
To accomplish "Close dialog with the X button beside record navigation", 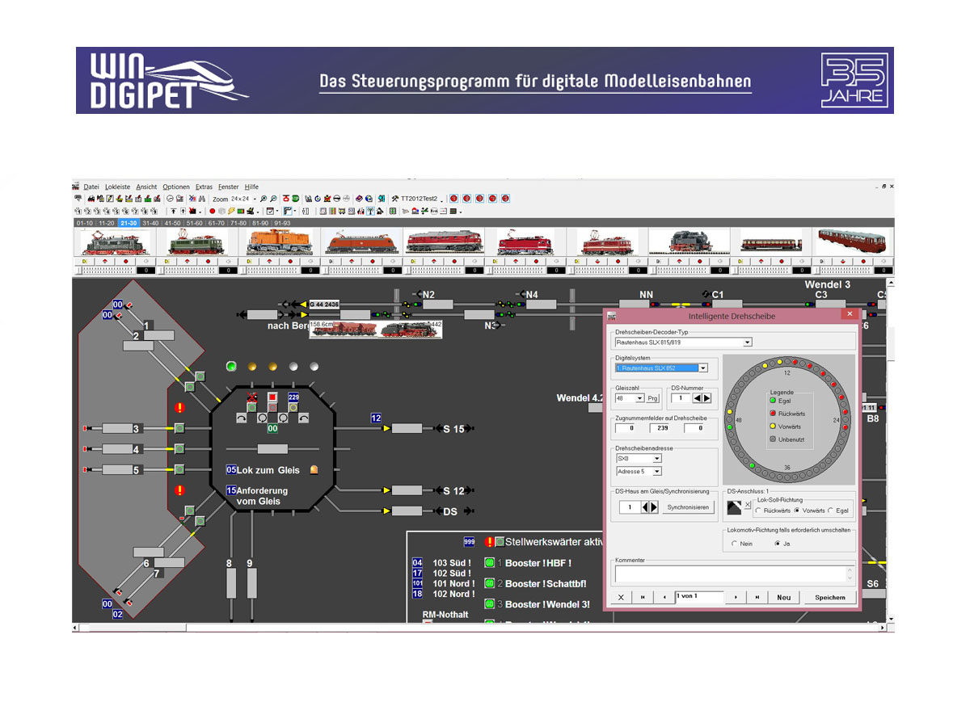I will 621,597.
